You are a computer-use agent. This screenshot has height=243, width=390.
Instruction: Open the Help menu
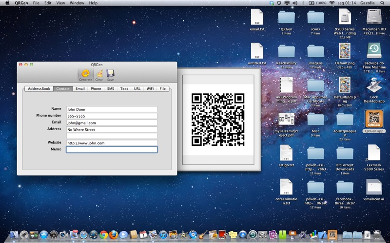click(93, 3)
